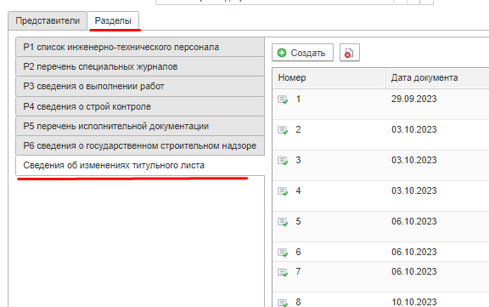The image size is (489, 307).
Task: Click the document icon in row 1
Action: 283,99
